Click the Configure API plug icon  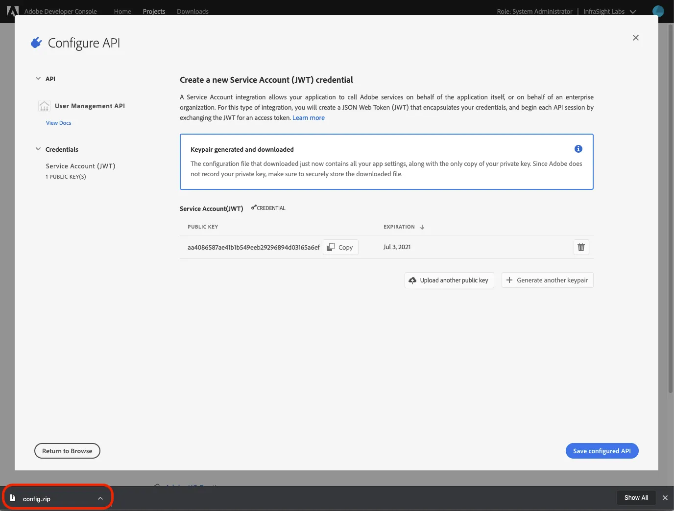(x=36, y=43)
